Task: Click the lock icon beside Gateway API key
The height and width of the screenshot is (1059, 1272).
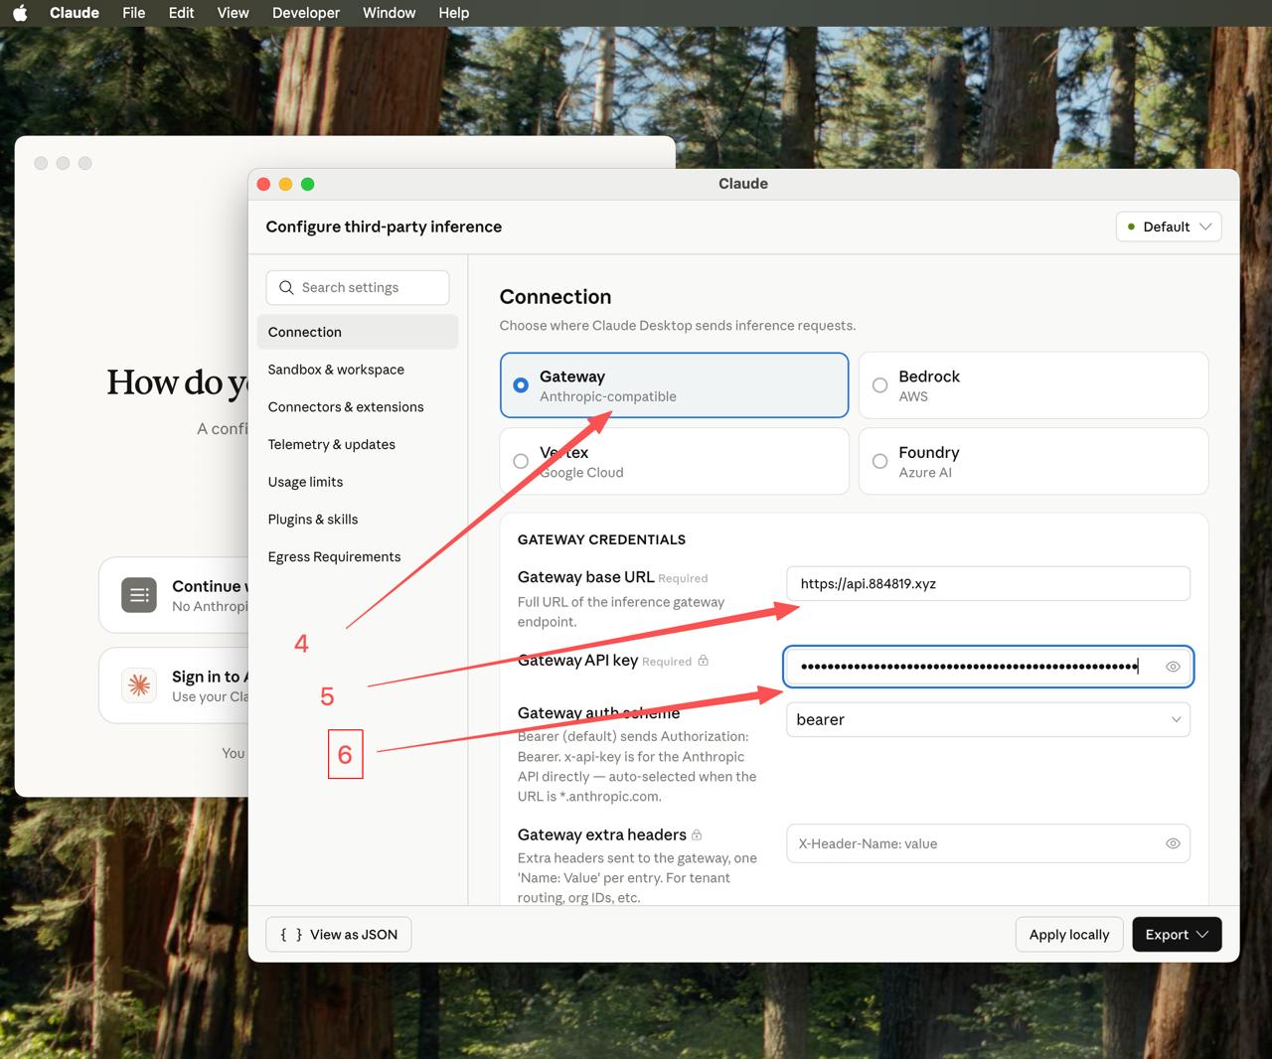Action: (704, 661)
